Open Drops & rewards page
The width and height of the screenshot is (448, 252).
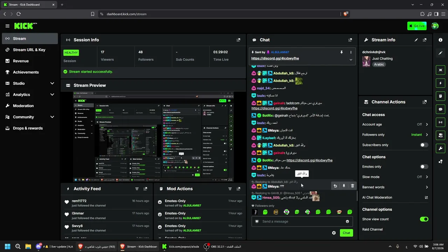click(x=30, y=128)
